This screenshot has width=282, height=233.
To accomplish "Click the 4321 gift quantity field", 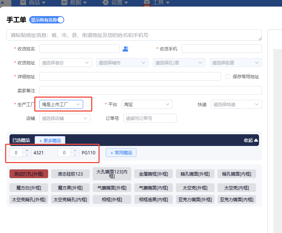I will tap(16, 153).
